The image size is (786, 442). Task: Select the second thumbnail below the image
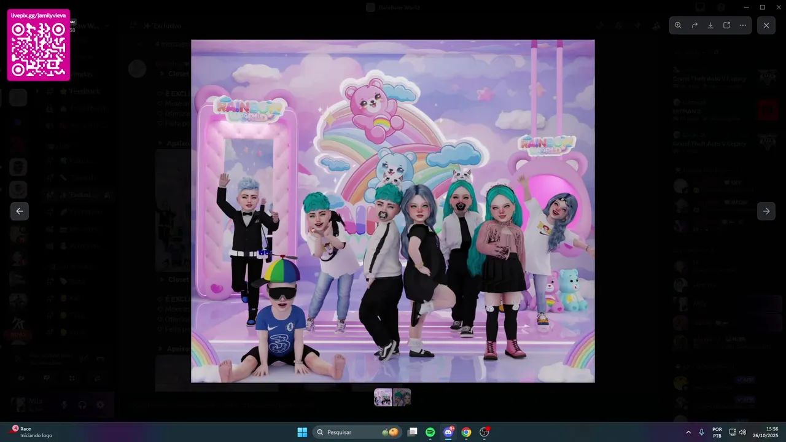click(402, 397)
